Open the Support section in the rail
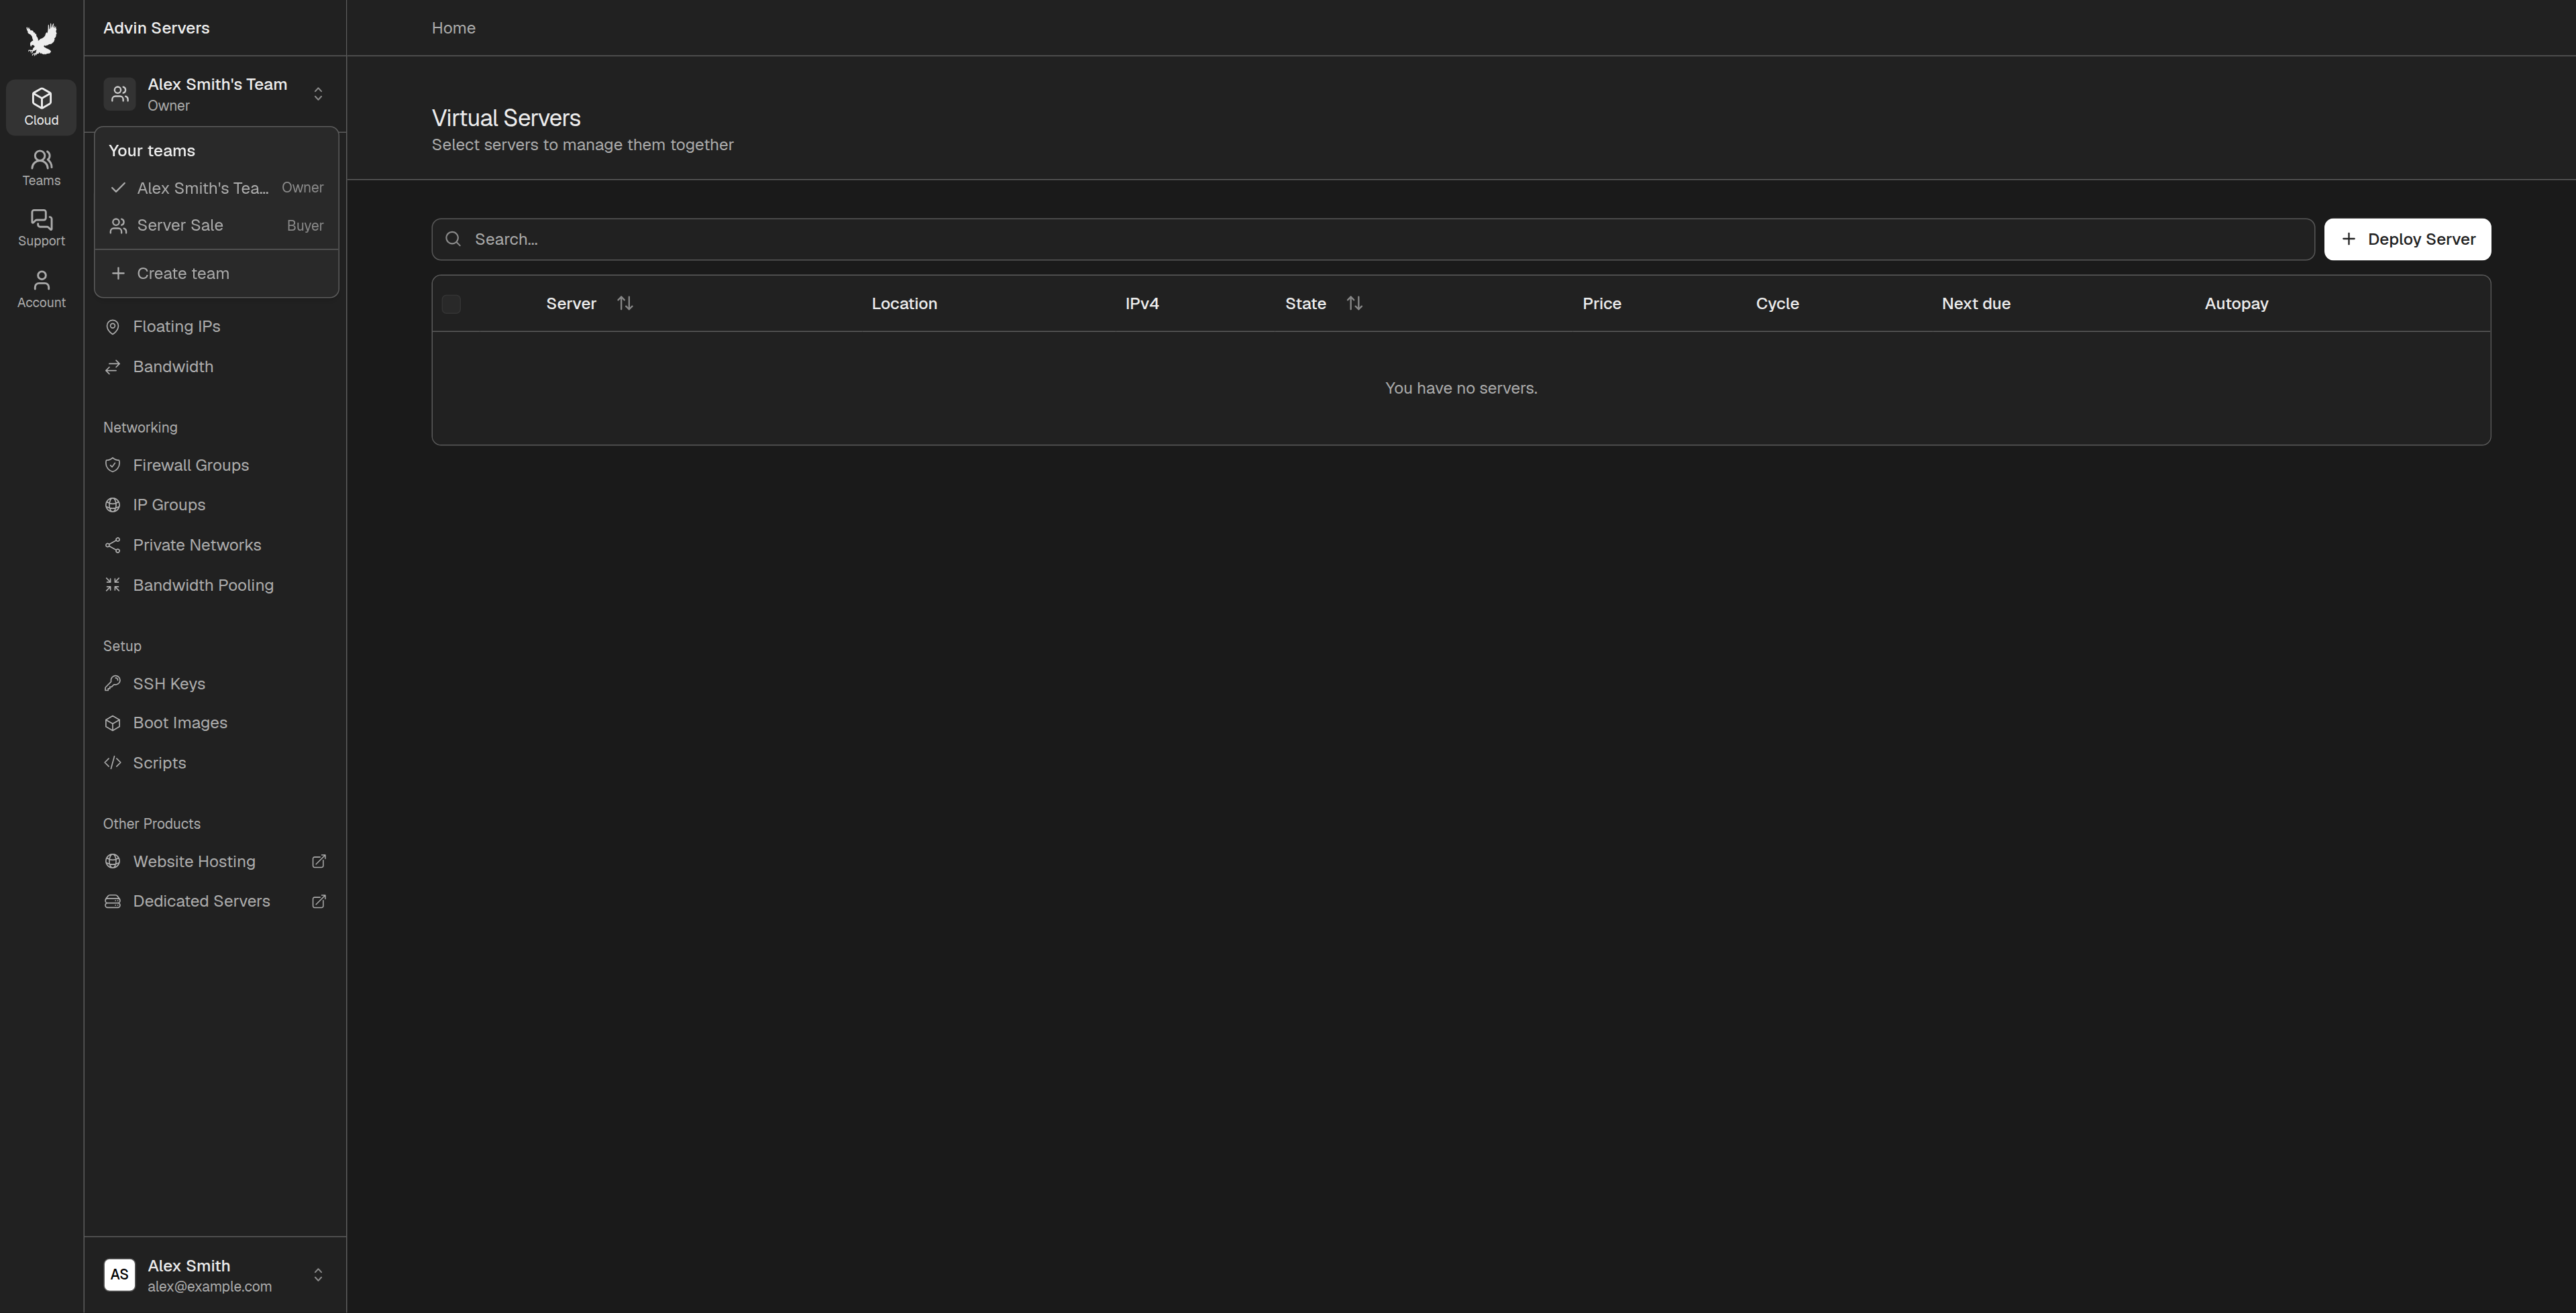This screenshot has width=2576, height=1313. pos(41,228)
